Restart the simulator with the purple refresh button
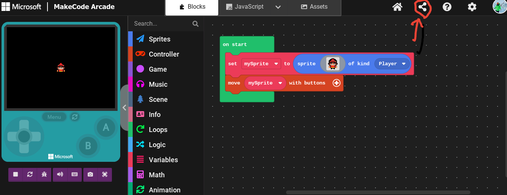Viewport: 507px width, 195px height. [30, 174]
